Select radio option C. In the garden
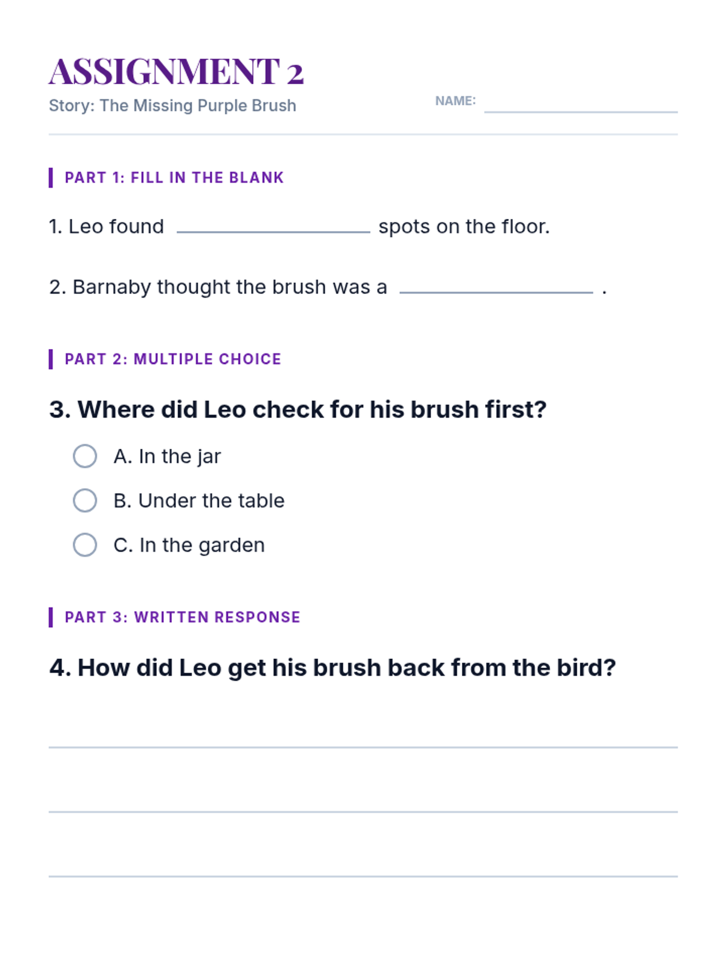The height and width of the screenshot is (968, 726). (x=85, y=544)
